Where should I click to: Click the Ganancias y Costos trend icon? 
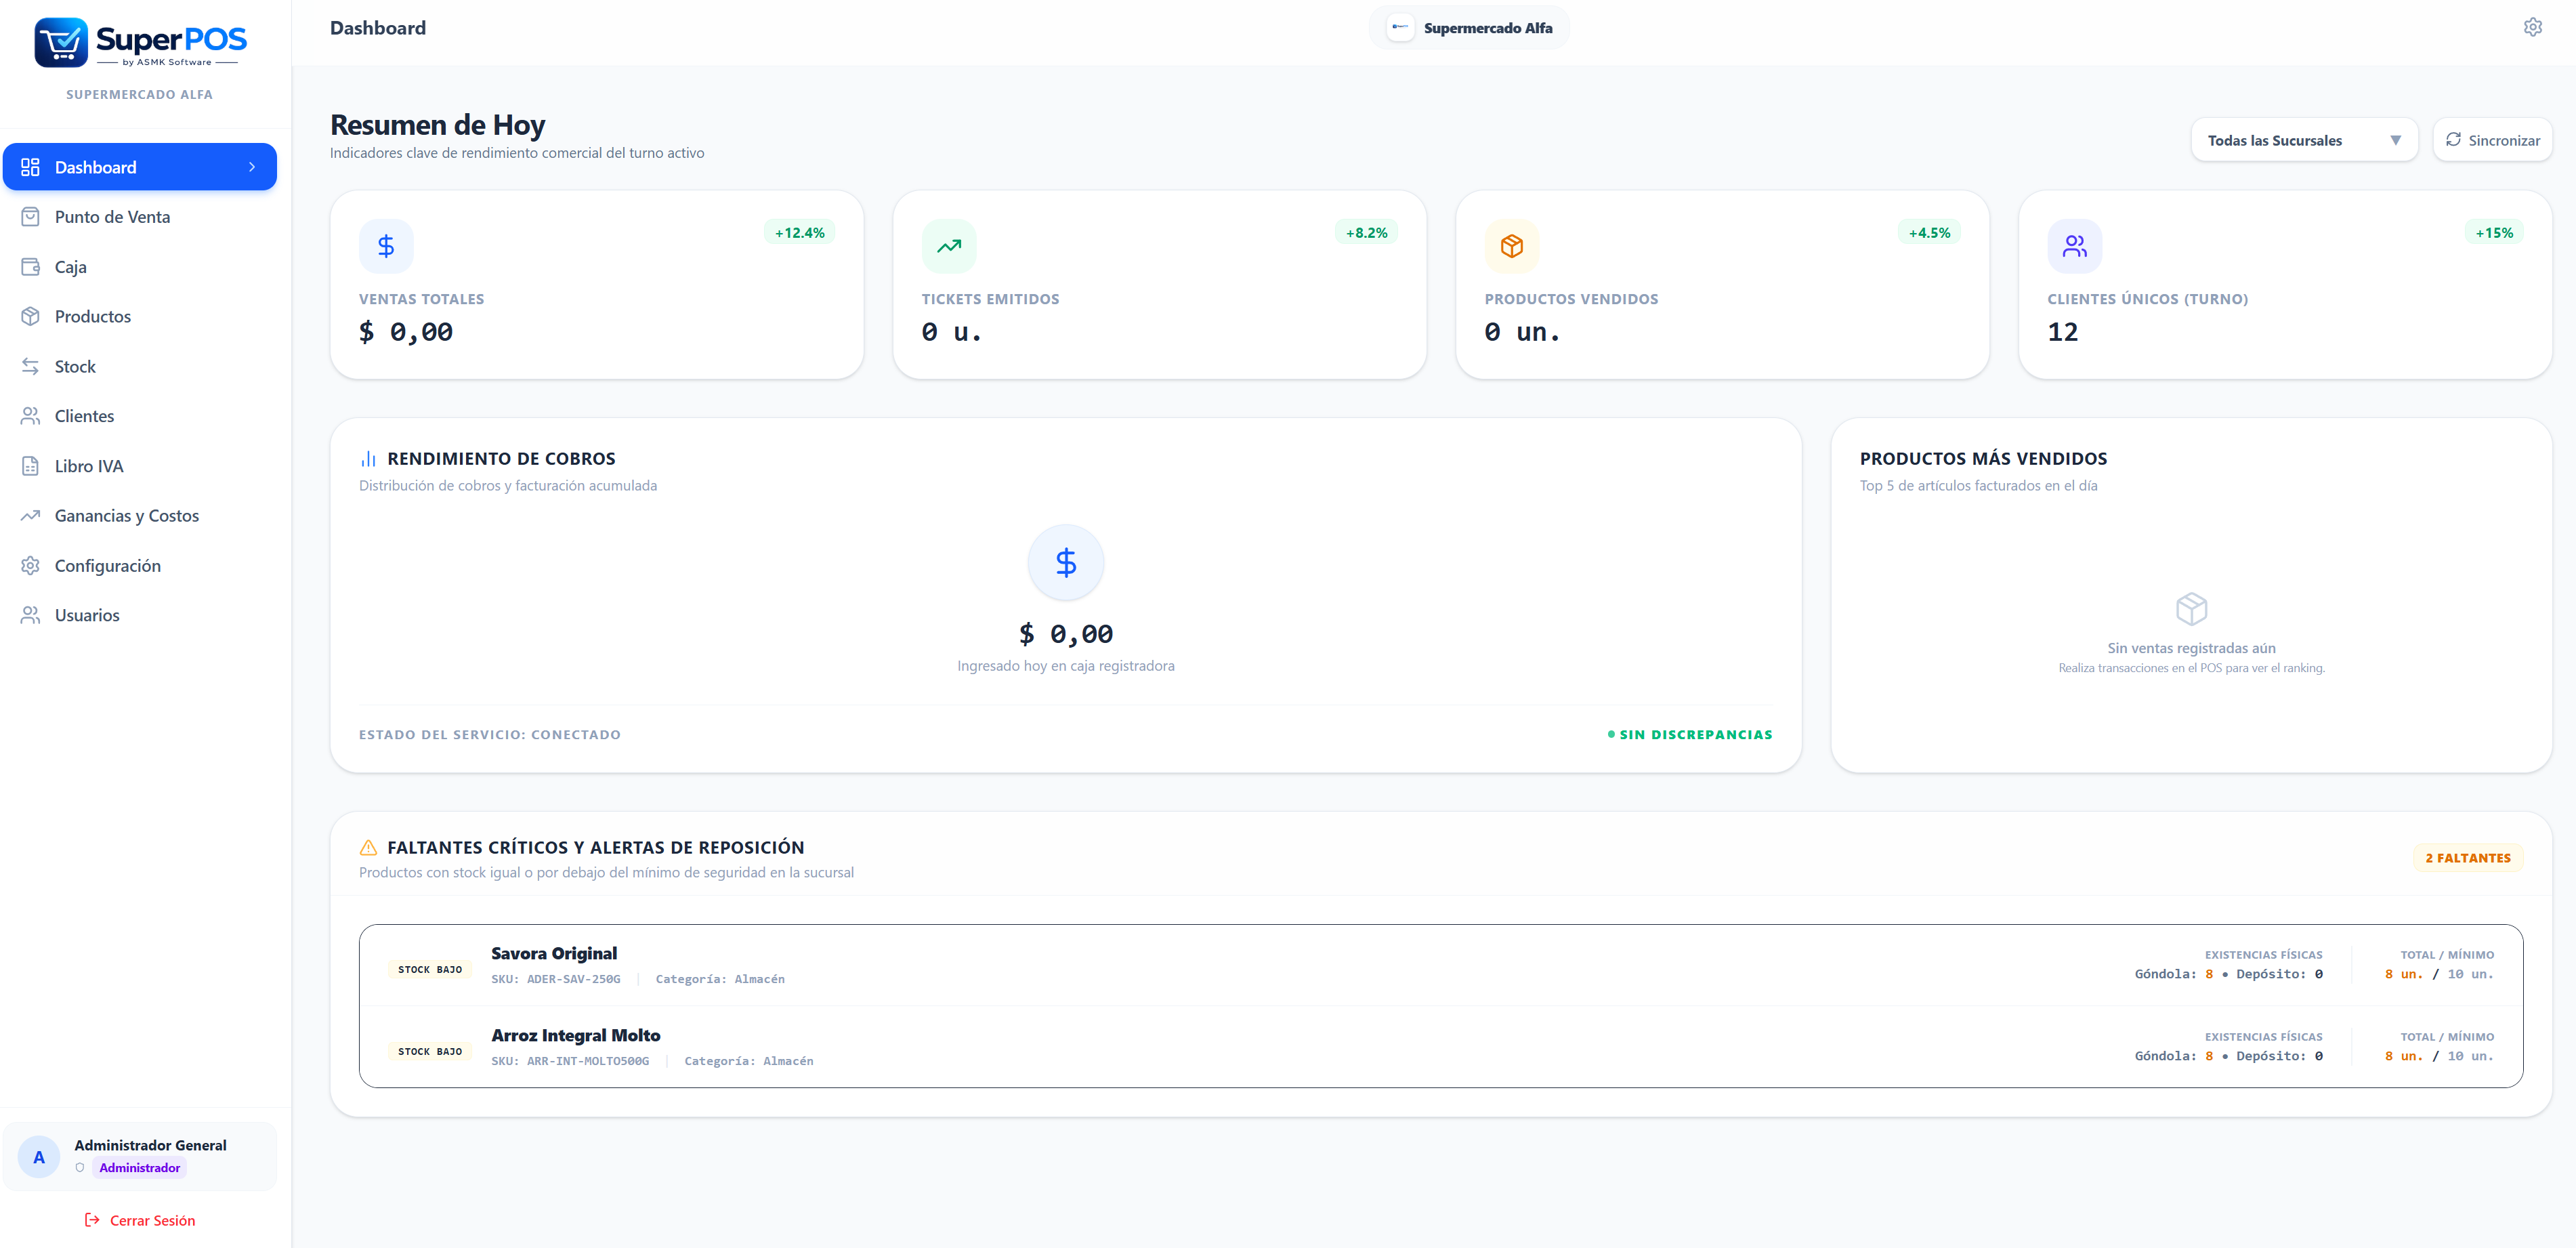30,516
